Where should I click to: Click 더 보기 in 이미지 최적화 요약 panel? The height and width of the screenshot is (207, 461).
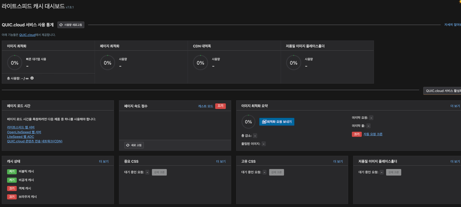click(x=455, y=106)
